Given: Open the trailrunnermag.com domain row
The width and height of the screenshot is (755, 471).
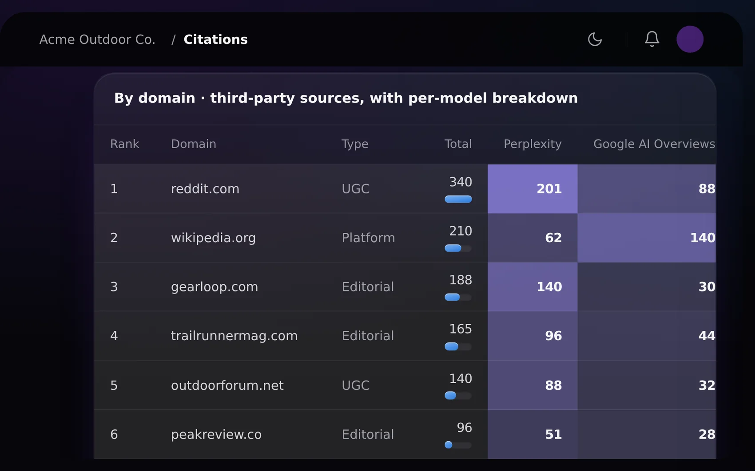Looking at the screenshot, I should point(405,336).
